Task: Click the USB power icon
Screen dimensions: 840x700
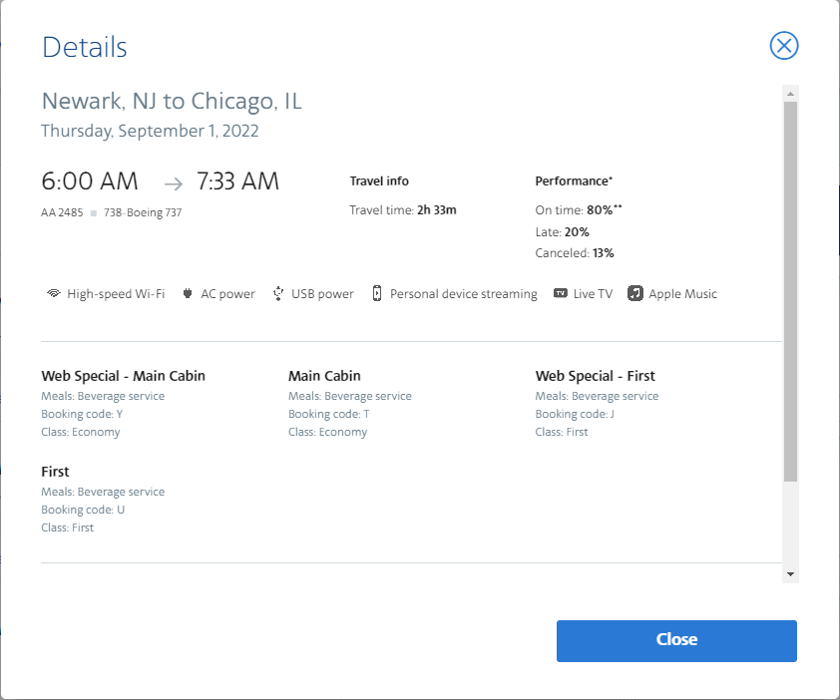Action: 278,294
